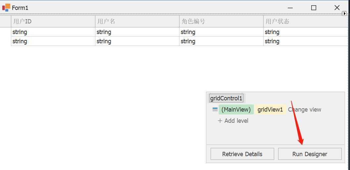Image resolution: width=350 pixels, height=170 pixels.
Task: Select the (MainView) level label
Action: point(236,110)
